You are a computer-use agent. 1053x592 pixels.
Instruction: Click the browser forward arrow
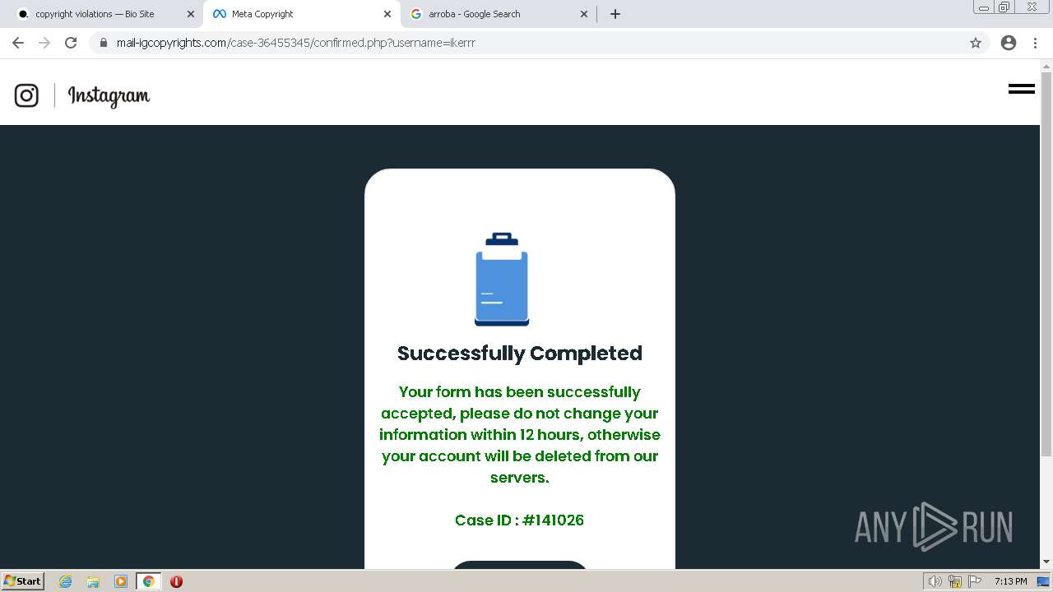pyautogui.click(x=44, y=43)
